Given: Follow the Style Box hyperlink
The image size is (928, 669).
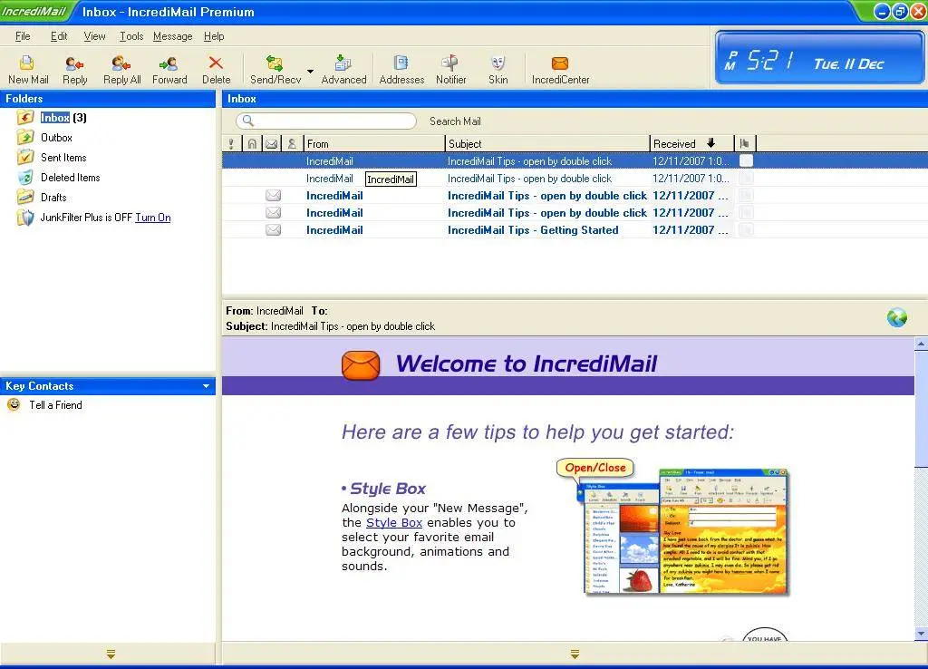Looking at the screenshot, I should tap(393, 522).
